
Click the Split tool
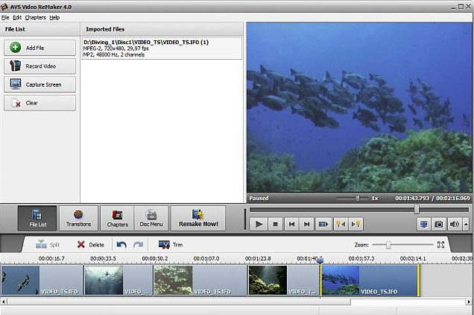tap(48, 244)
